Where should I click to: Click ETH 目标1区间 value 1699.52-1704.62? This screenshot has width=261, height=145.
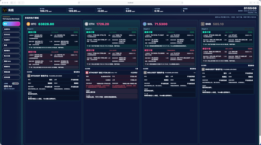click(x=104, y=83)
